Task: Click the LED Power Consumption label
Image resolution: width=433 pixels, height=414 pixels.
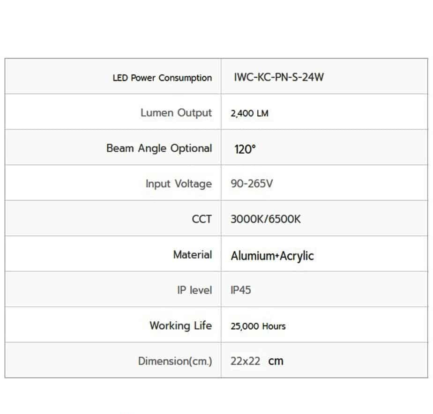Action: (x=162, y=78)
